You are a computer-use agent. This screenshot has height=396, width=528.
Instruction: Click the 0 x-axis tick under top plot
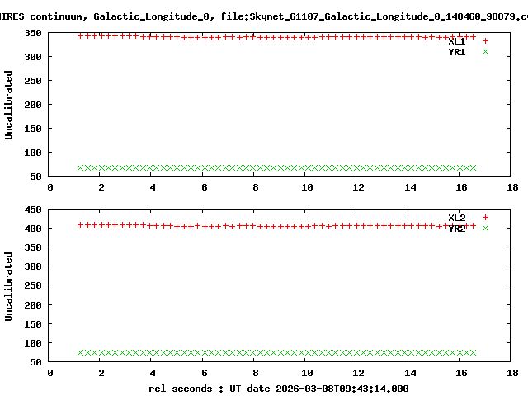tap(50, 188)
